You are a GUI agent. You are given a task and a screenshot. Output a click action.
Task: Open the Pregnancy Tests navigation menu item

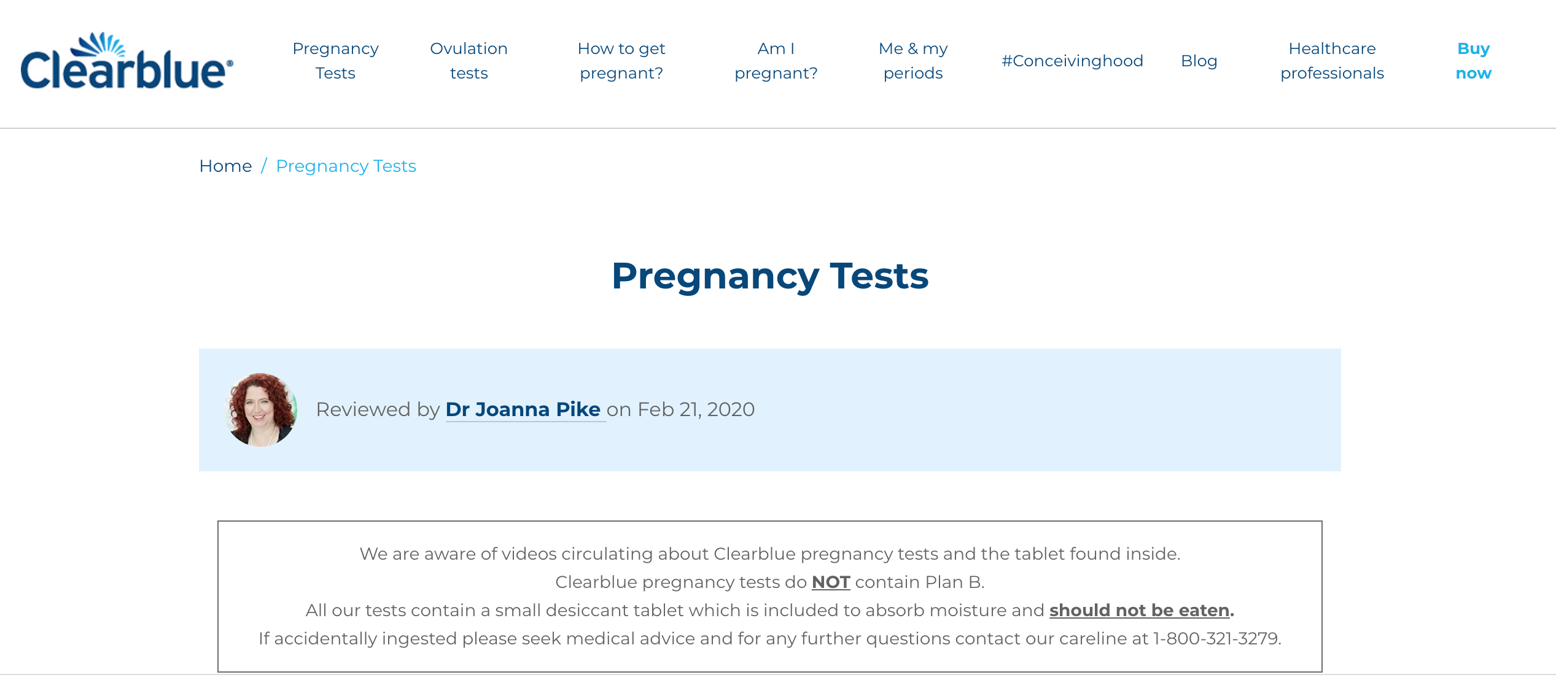(335, 61)
